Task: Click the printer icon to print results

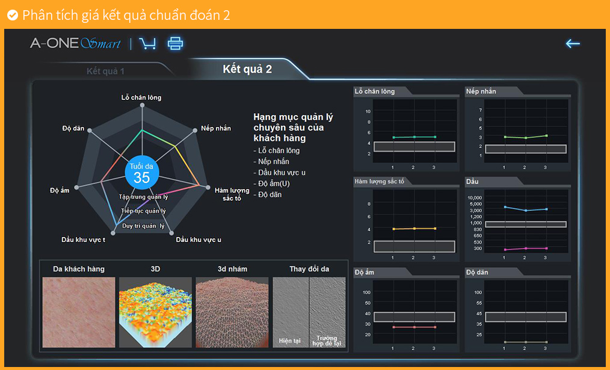Action: click(x=175, y=43)
